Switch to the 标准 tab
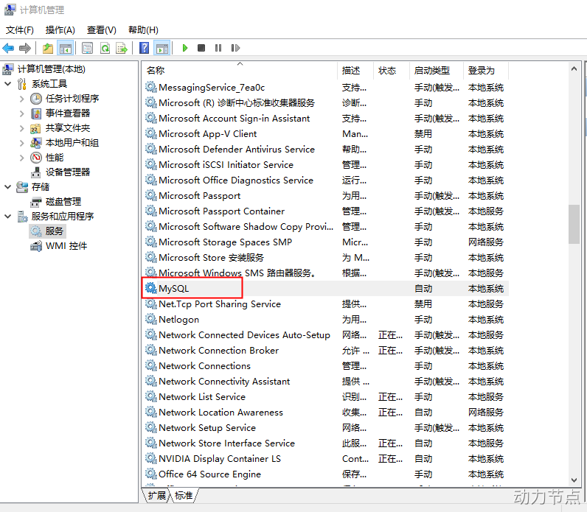 pos(184,496)
